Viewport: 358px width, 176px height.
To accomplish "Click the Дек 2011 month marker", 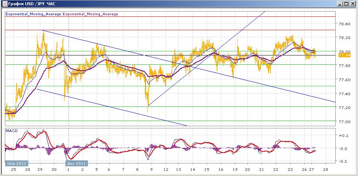I will click(x=77, y=163).
